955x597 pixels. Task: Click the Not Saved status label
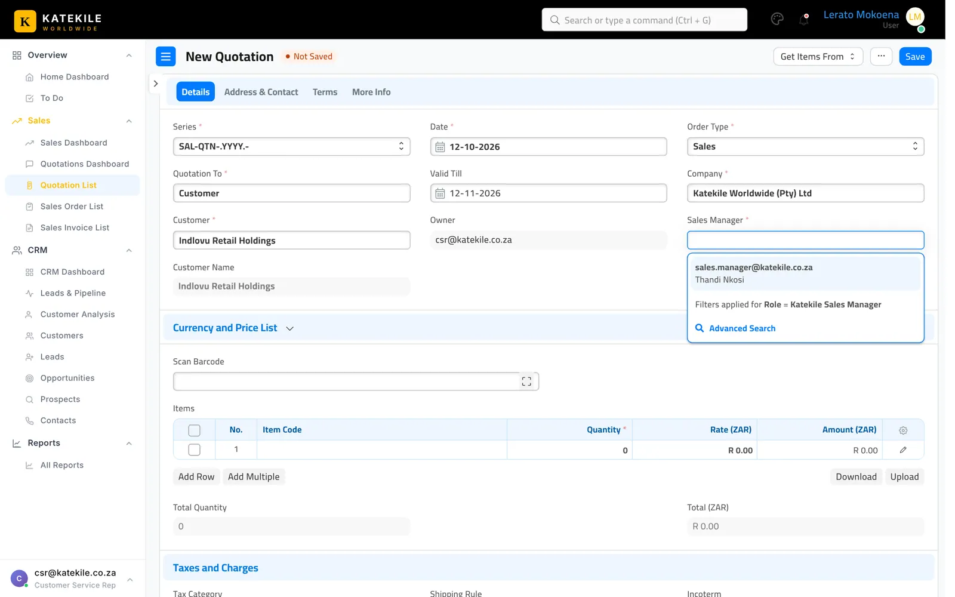[x=309, y=57]
